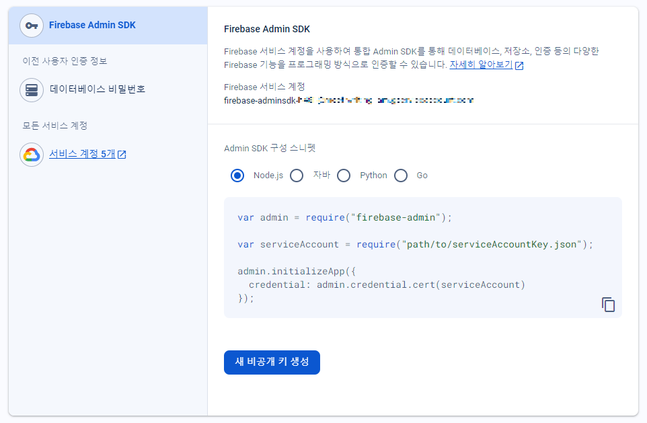
Task: Click the require("firebase-admin") code line
Action: 345,217
